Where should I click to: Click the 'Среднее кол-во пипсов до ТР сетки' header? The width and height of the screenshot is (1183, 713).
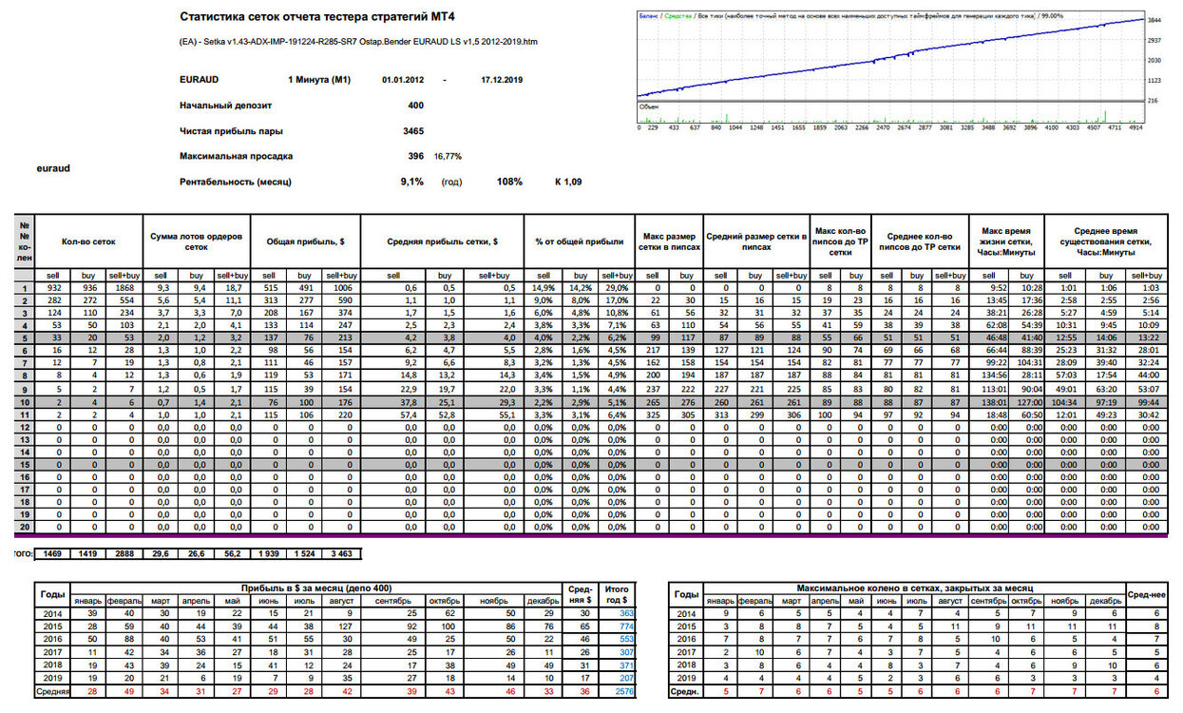[918, 241]
